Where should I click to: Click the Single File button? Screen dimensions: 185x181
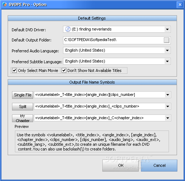click(x=23, y=95)
